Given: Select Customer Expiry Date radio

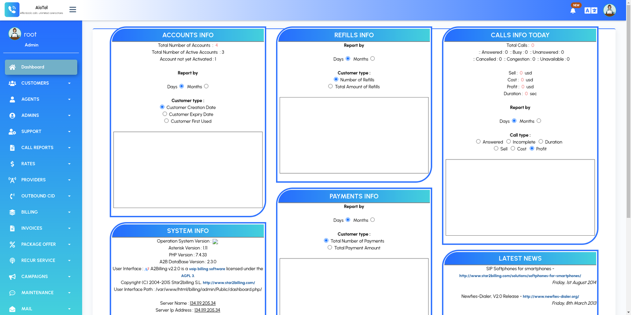Looking at the screenshot, I should pos(165,114).
